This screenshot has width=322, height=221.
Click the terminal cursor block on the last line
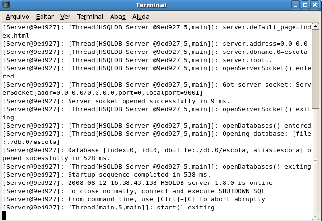tap(5, 215)
